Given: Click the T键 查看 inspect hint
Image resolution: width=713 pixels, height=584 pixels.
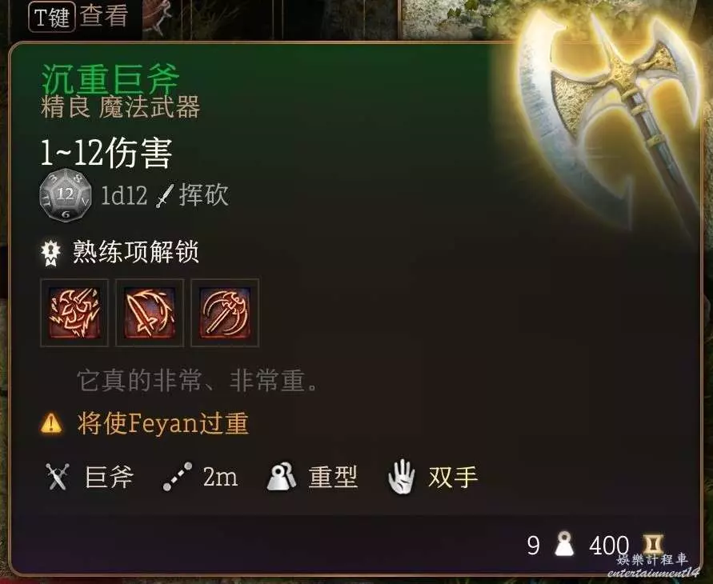Looking at the screenshot, I should [x=78, y=16].
